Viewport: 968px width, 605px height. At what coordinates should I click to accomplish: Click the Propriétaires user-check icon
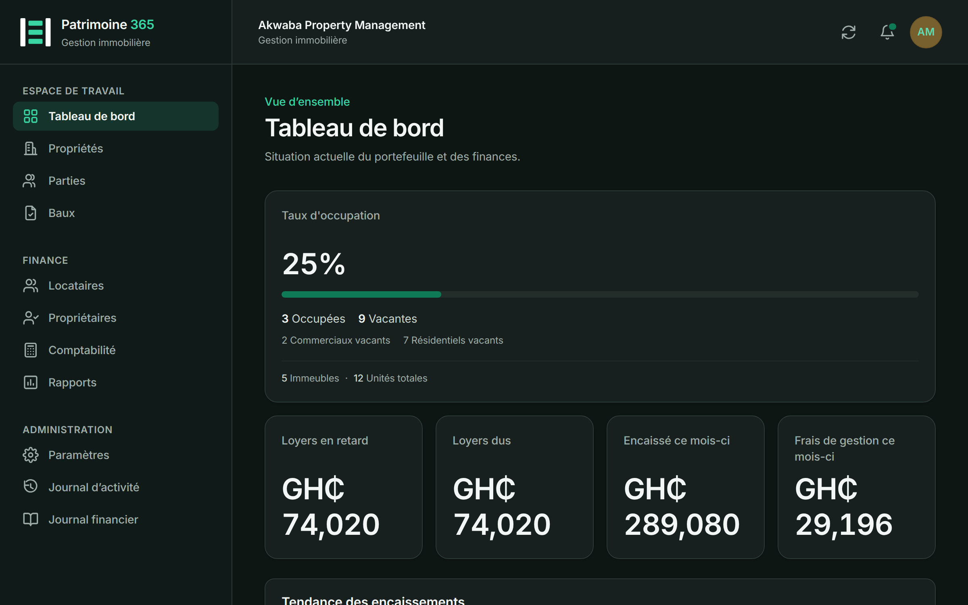pyautogui.click(x=31, y=318)
